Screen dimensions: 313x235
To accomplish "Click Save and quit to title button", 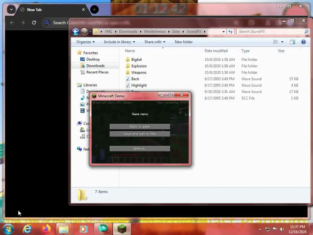I will coord(140,134).
